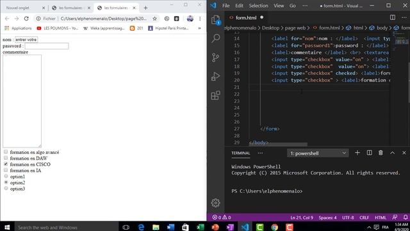This screenshot has height=231, width=410.
Task: Open File Explorer from taskbar
Action: tap(156, 227)
